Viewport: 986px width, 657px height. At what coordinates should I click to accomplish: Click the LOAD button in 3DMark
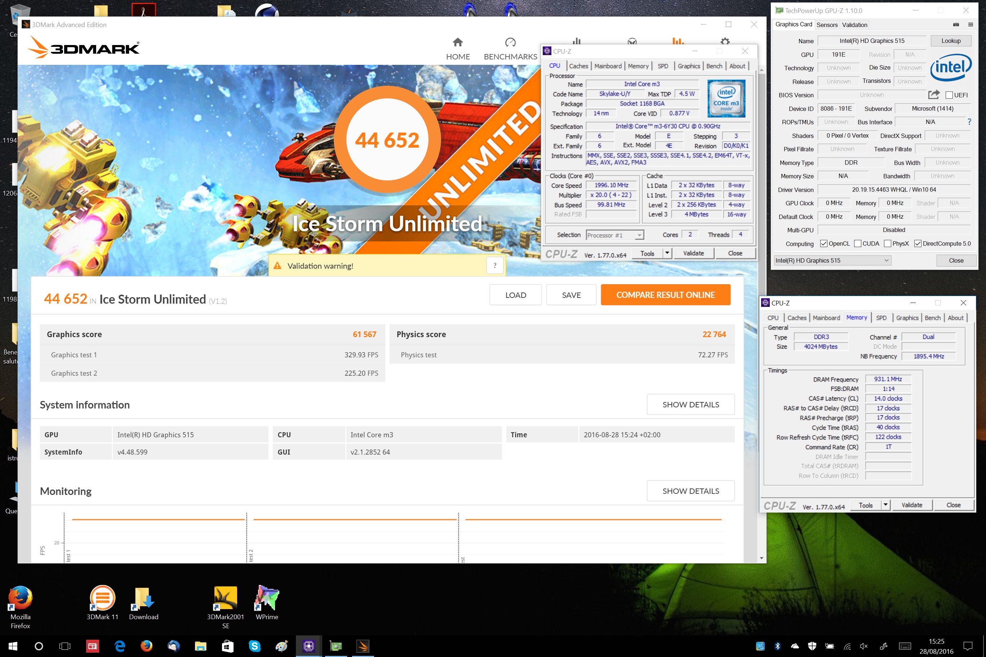(x=516, y=295)
